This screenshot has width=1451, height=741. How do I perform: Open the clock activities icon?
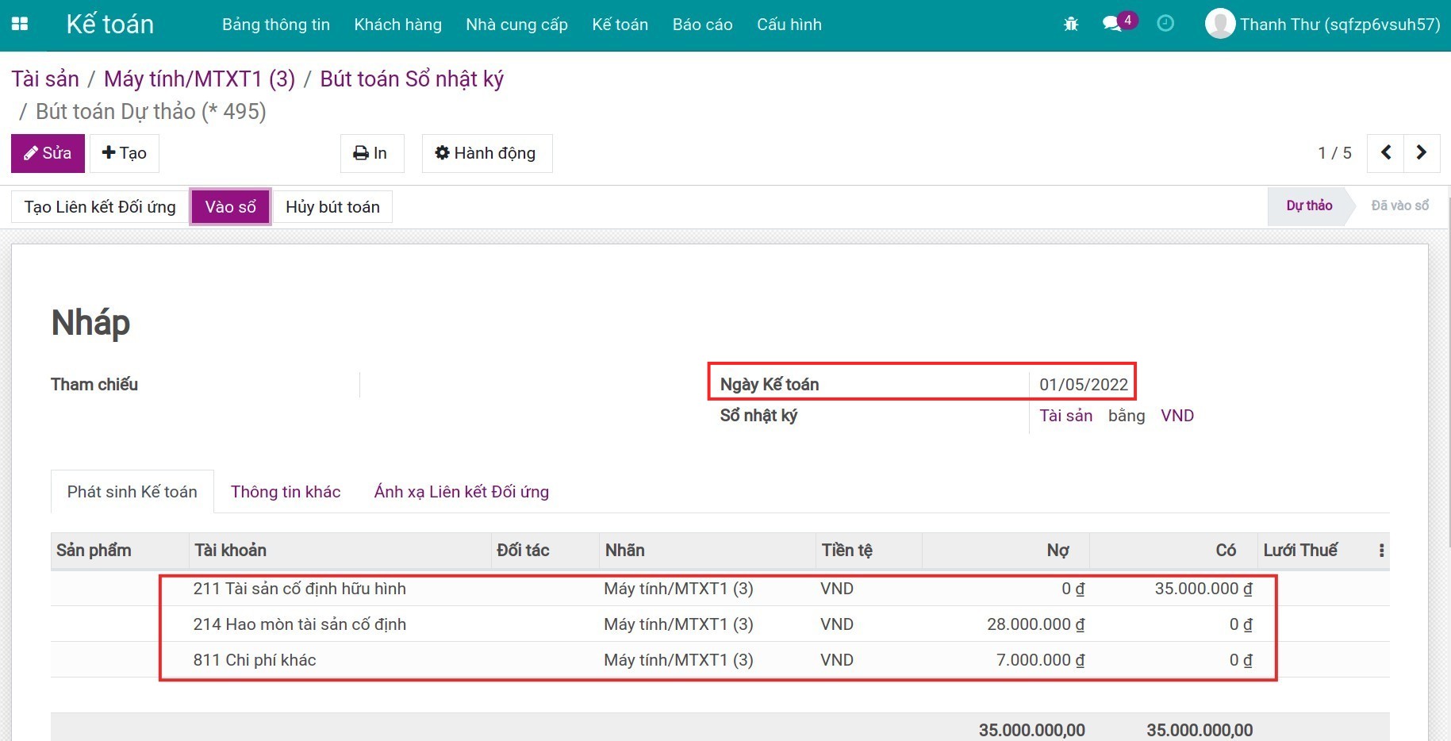click(1165, 24)
